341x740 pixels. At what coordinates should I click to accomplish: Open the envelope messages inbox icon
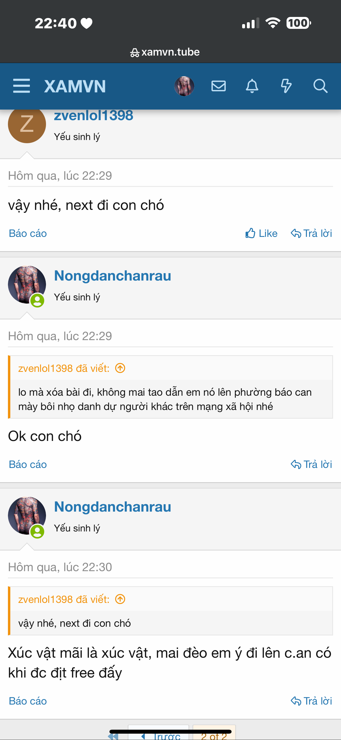[x=218, y=86]
